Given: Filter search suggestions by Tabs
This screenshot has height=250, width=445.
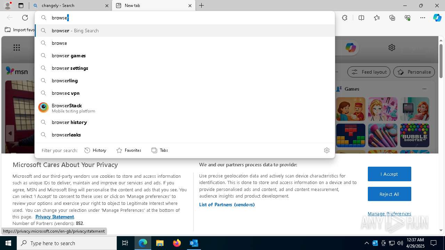Looking at the screenshot, I should tap(160, 150).
